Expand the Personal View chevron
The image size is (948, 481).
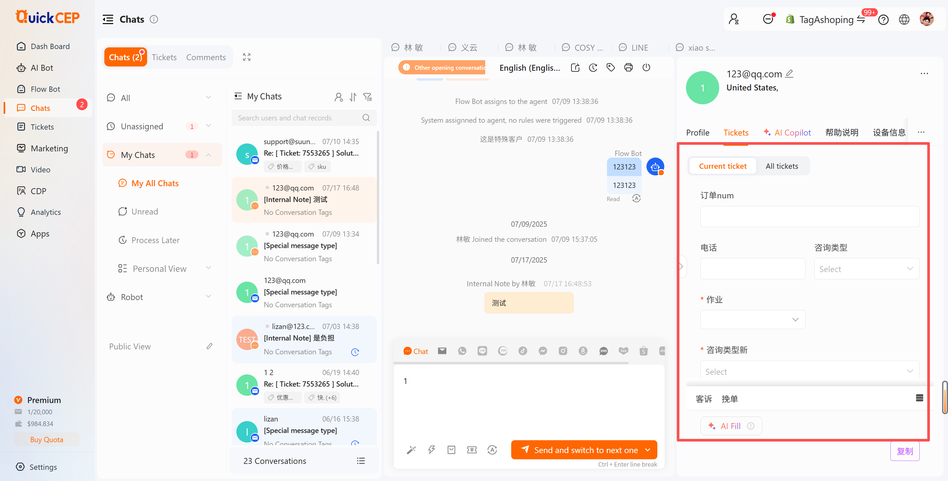(208, 268)
